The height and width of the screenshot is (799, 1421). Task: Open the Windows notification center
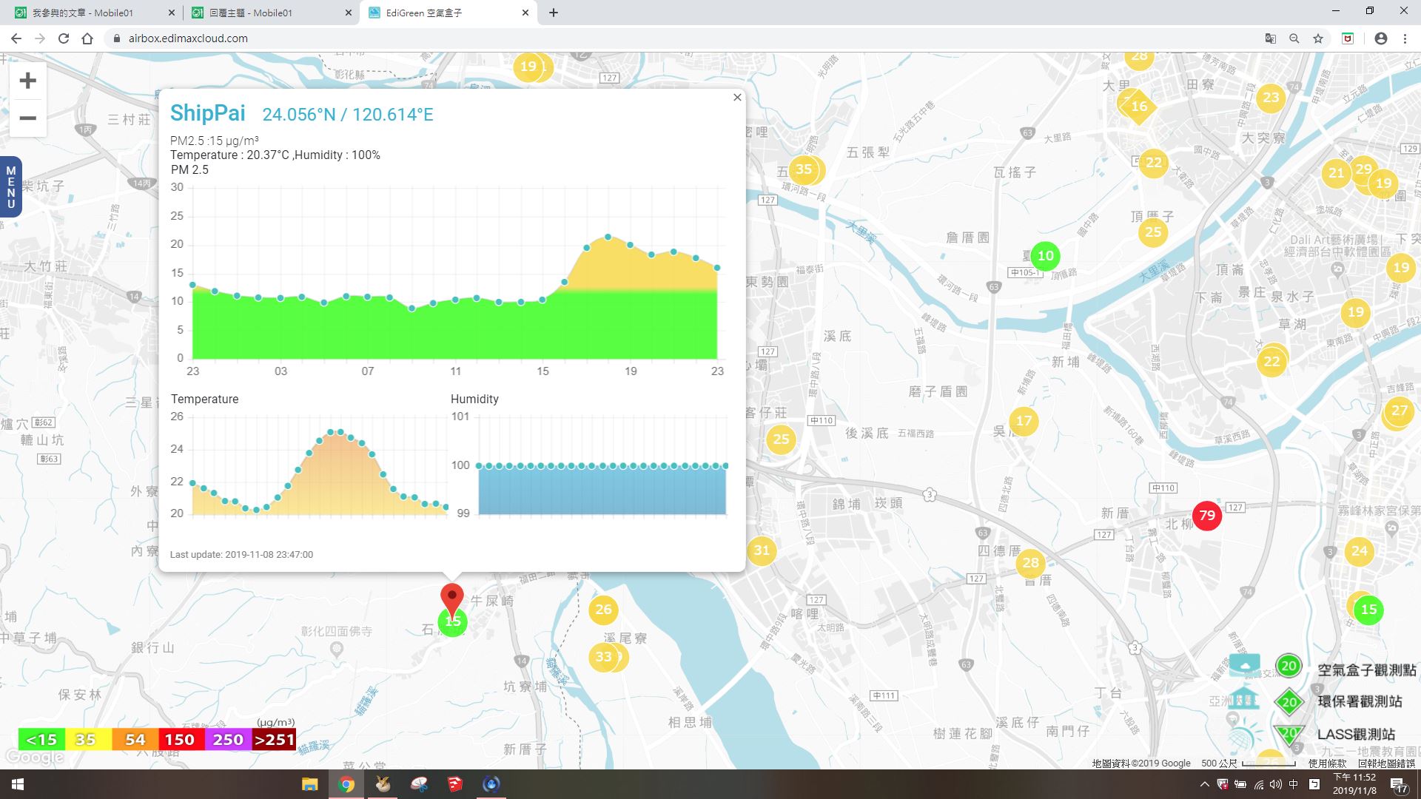pyautogui.click(x=1398, y=785)
